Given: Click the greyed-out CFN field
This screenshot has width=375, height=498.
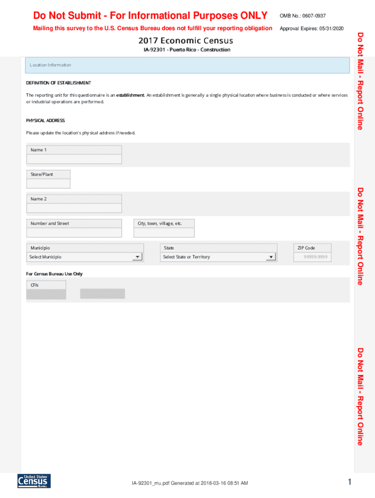Looking at the screenshot, I should [x=46, y=294].
